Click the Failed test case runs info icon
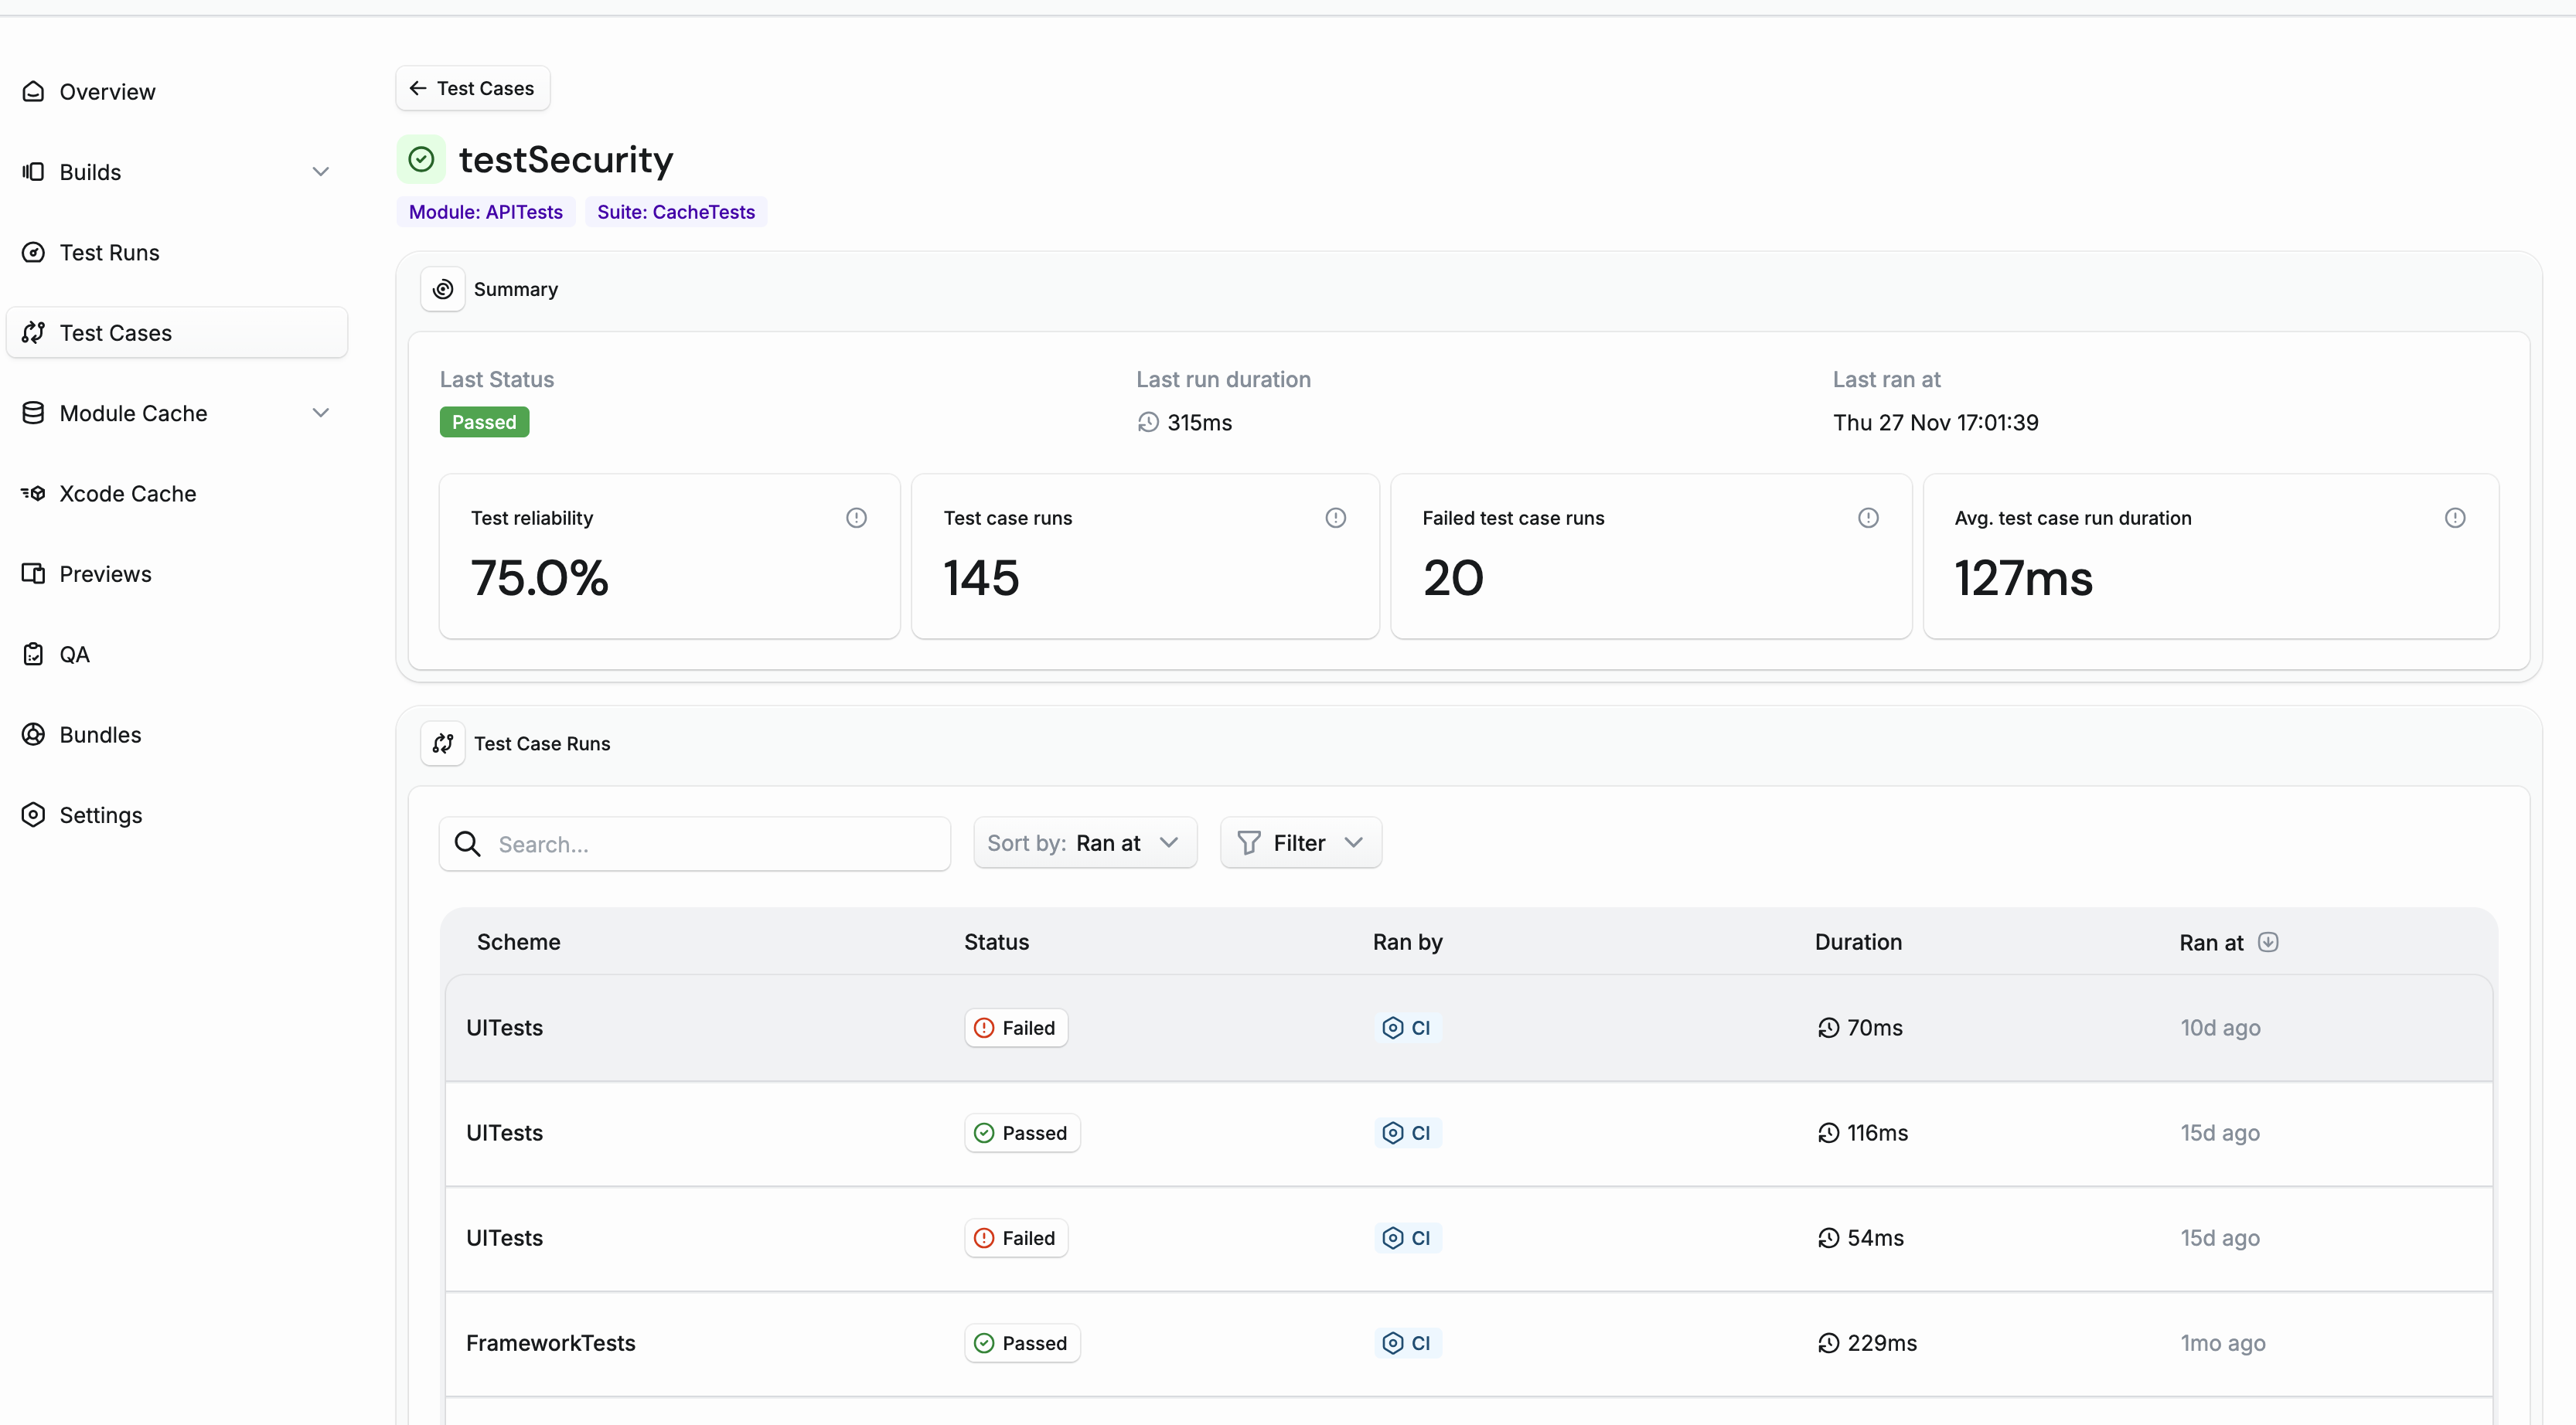2576x1425 pixels. tap(1868, 518)
